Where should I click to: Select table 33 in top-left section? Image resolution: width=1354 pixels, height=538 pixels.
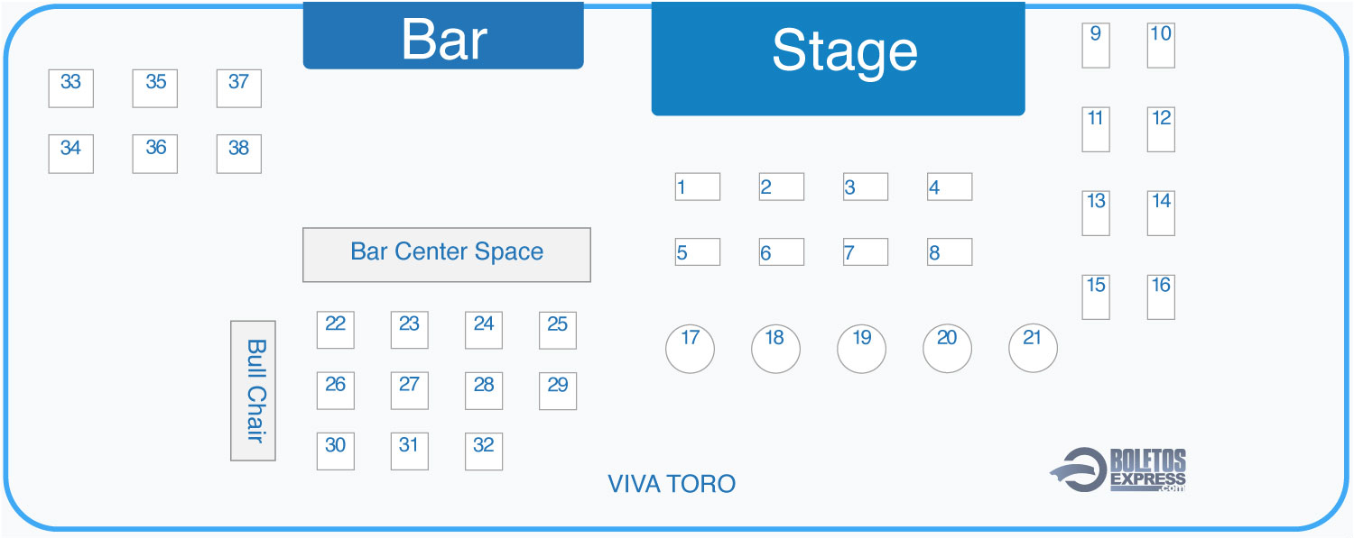click(x=71, y=88)
